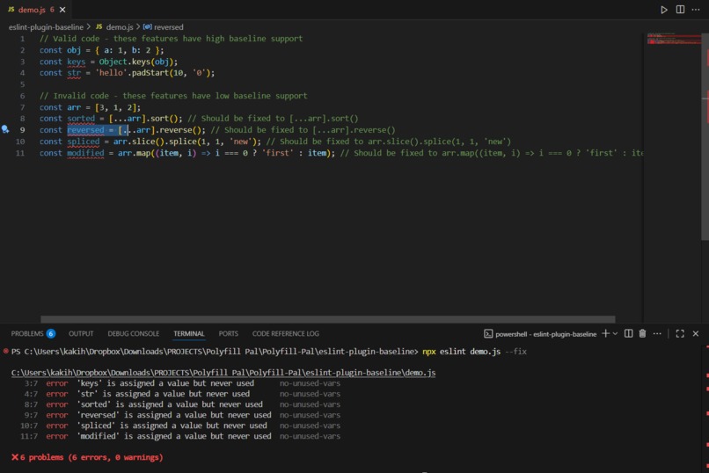Click the terminal error '3:7' location
The image size is (709, 473).
click(31, 383)
